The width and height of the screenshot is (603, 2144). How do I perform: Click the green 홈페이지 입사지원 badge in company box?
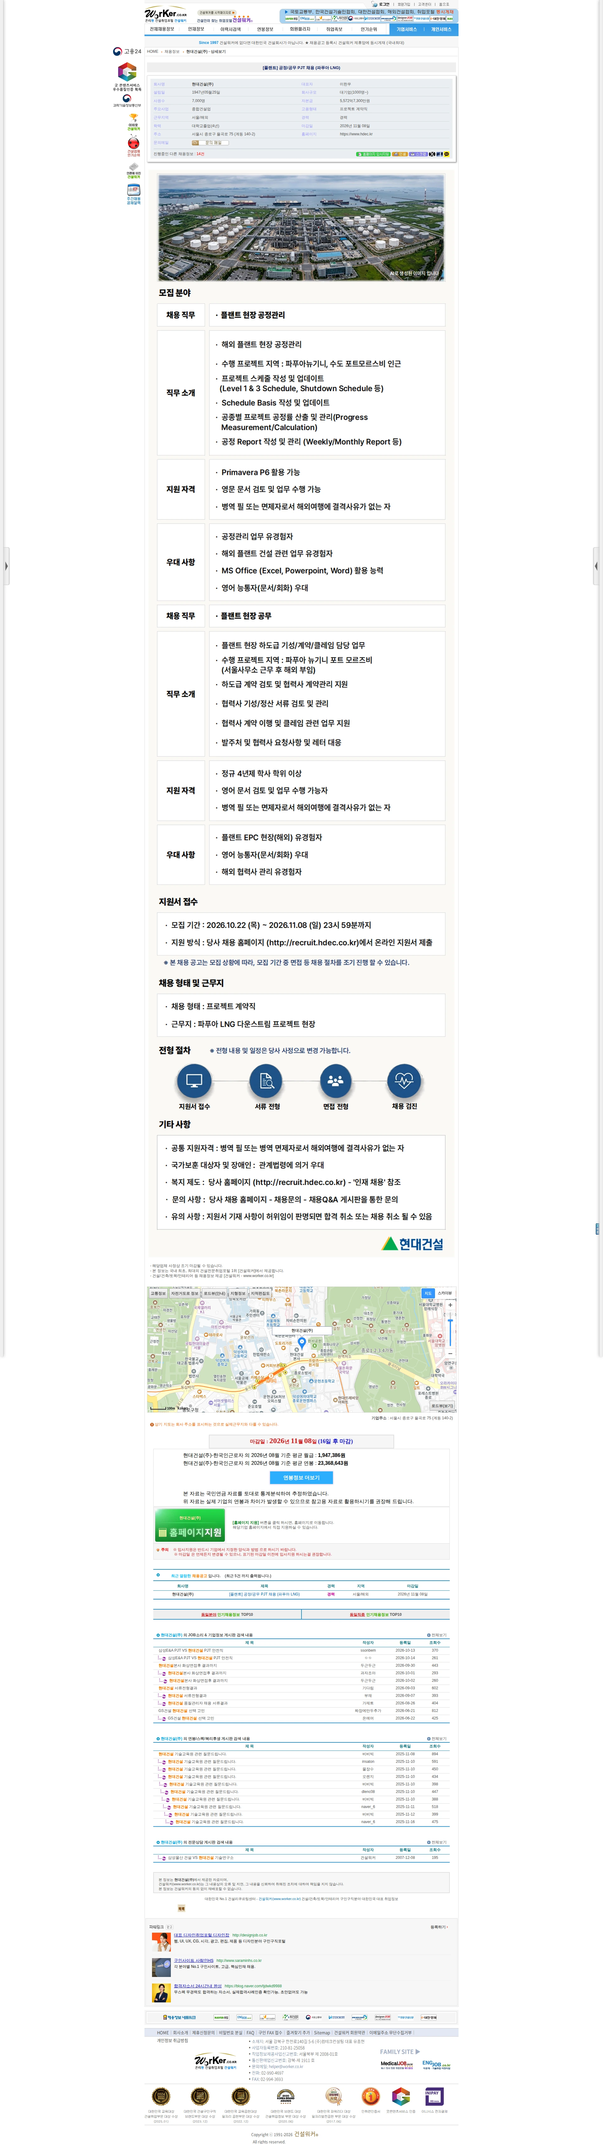tap(373, 154)
